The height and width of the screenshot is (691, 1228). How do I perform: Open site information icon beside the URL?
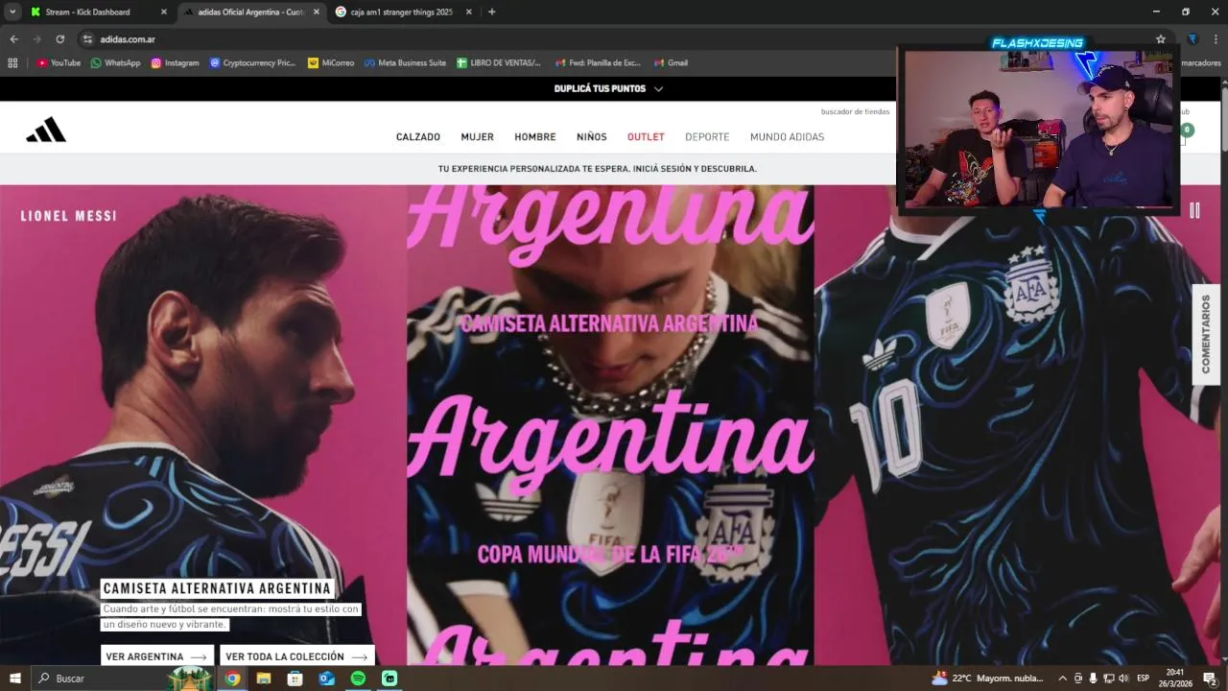[87, 39]
